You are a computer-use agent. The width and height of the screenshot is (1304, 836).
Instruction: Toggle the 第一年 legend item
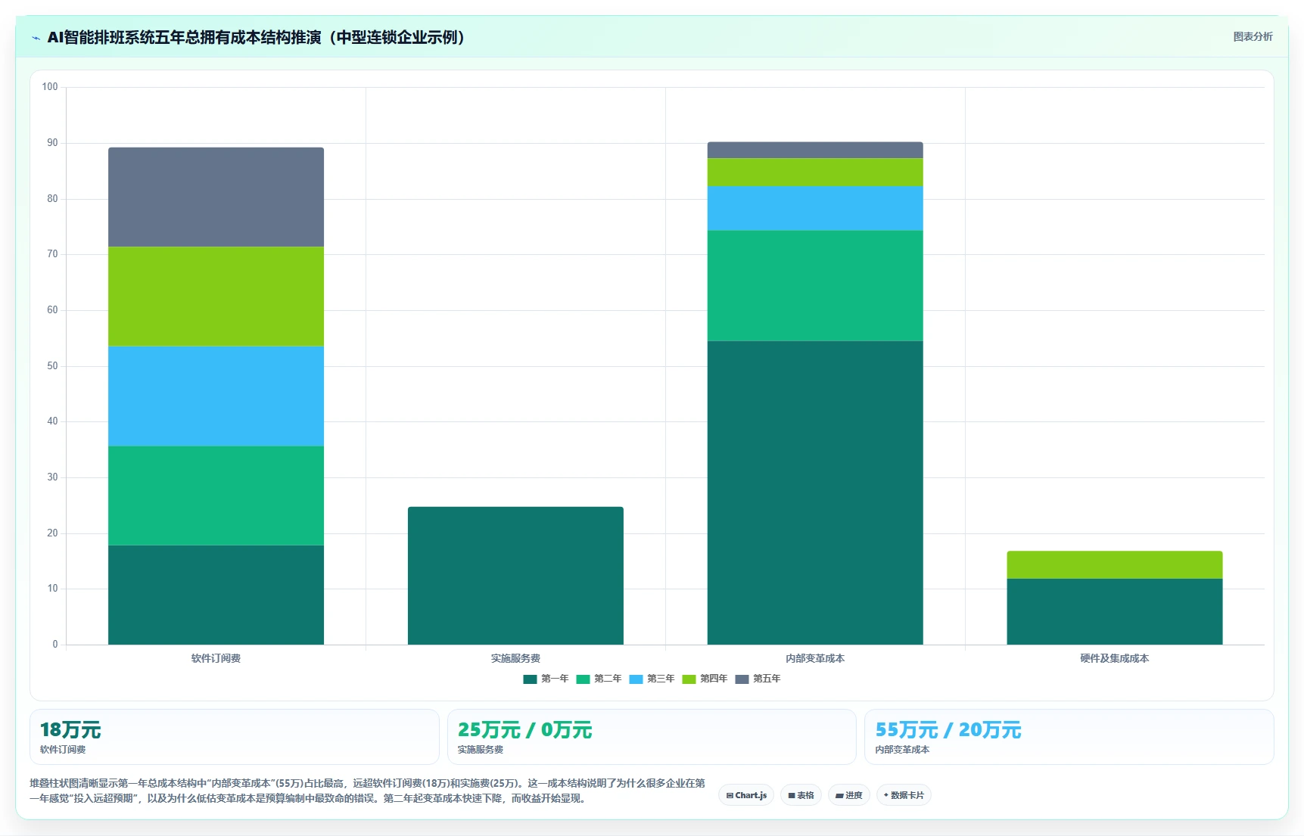(546, 679)
